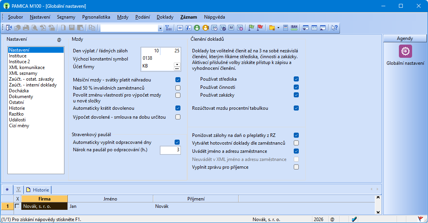Click the green employee icon in toolbar
428x223 pixels.
pos(197,28)
